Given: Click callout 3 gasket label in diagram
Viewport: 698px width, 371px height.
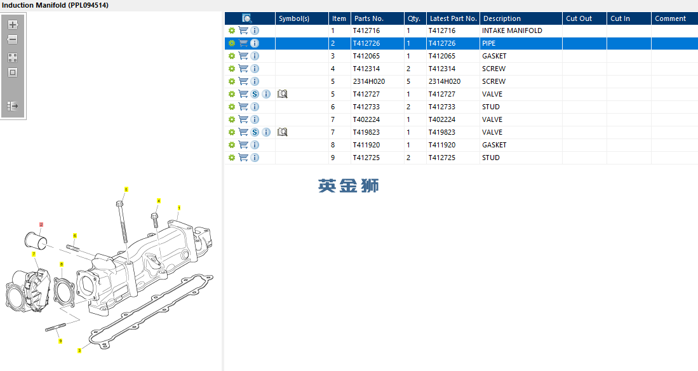Looking at the screenshot, I should (79, 351).
